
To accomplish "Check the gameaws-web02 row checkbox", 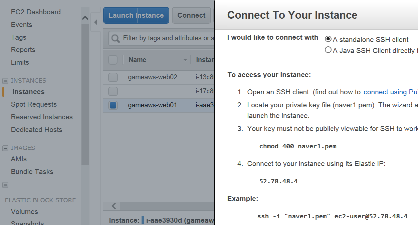I will click(113, 77).
